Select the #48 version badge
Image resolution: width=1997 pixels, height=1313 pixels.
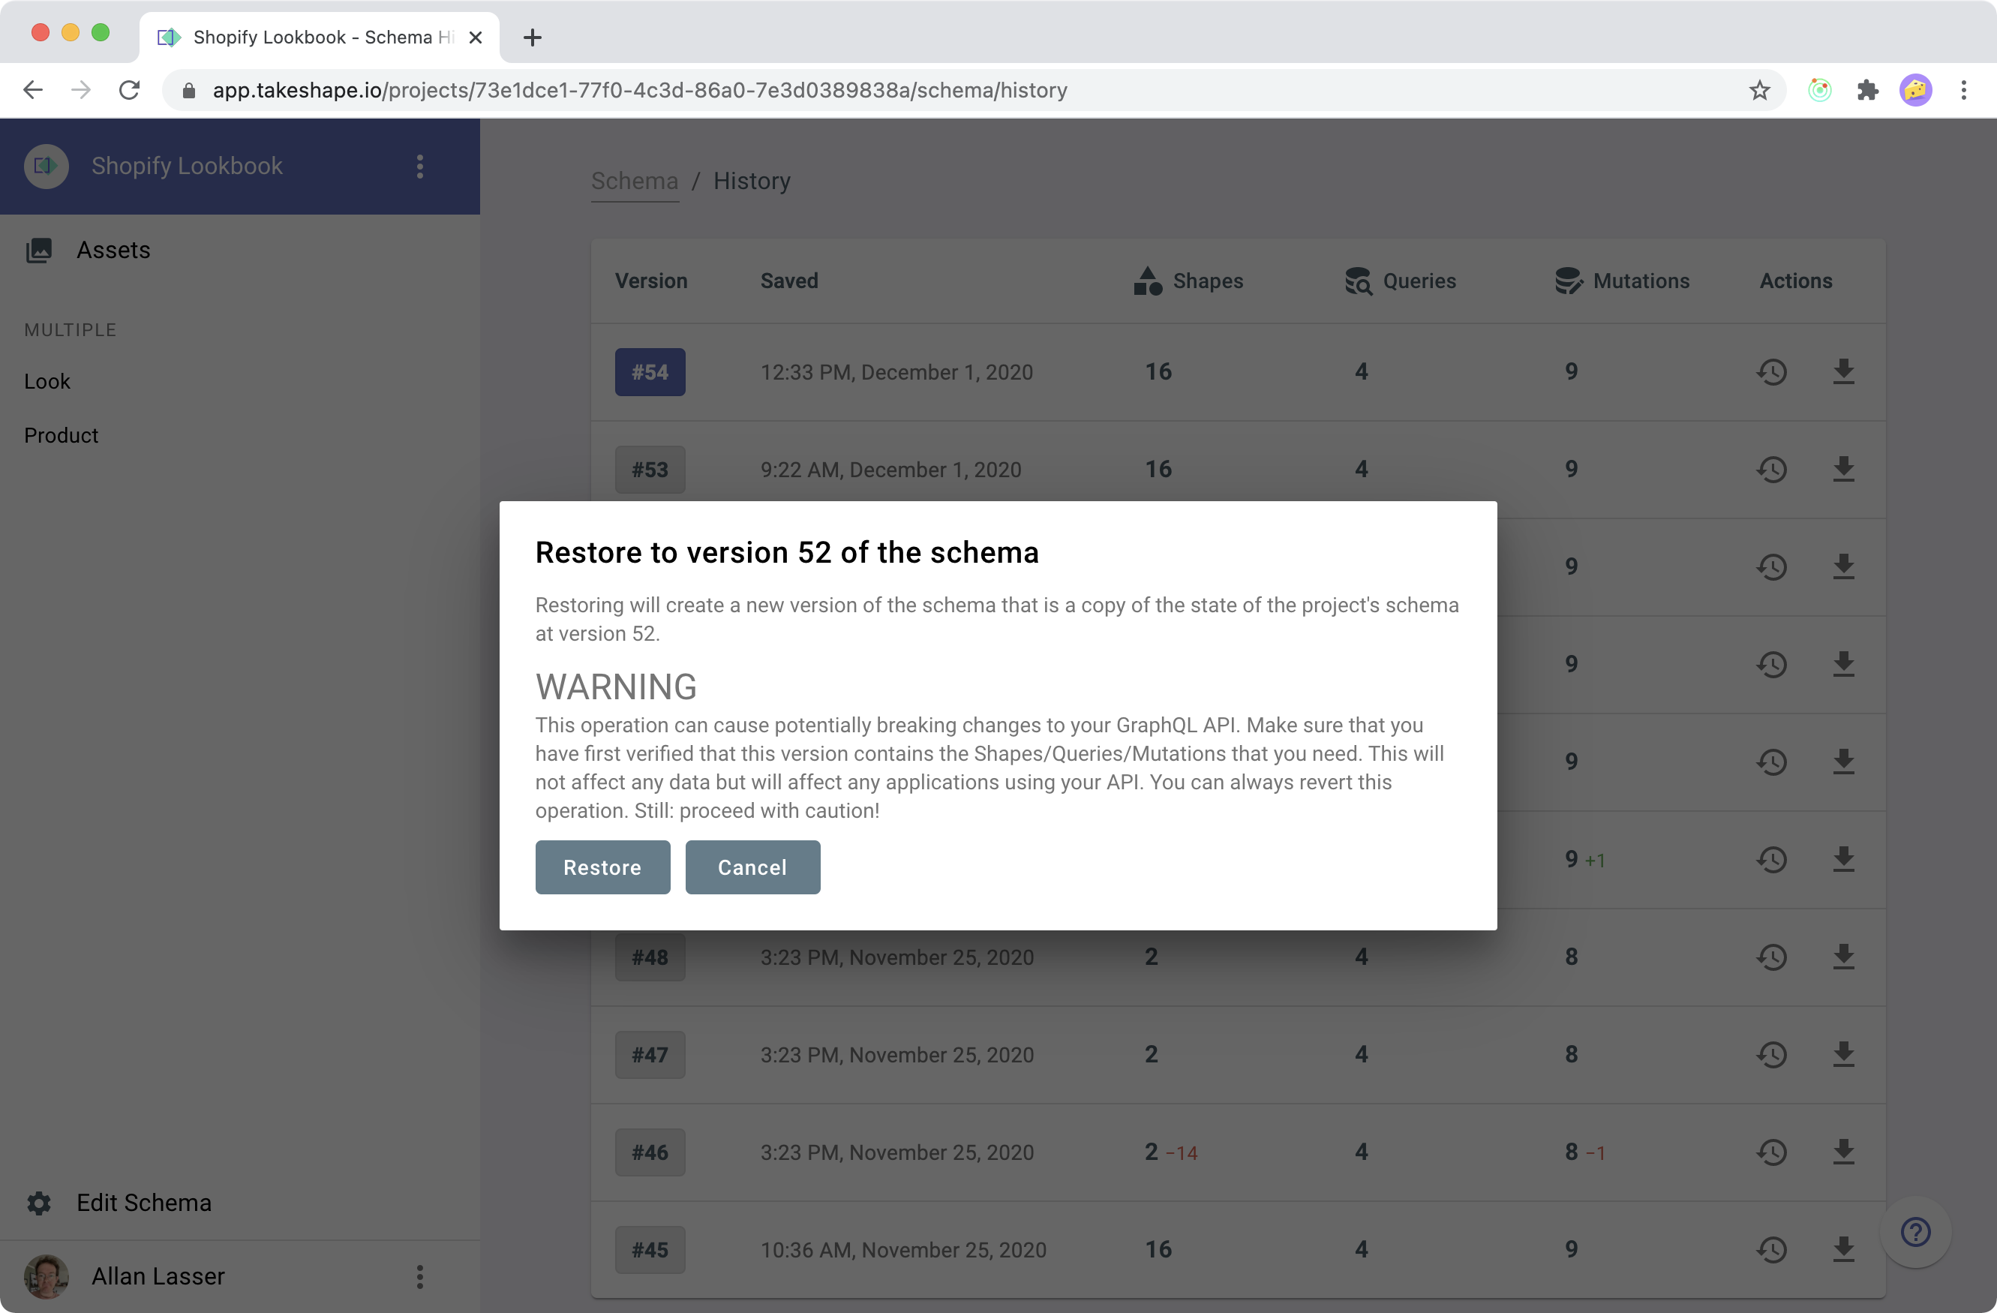[x=650, y=957]
